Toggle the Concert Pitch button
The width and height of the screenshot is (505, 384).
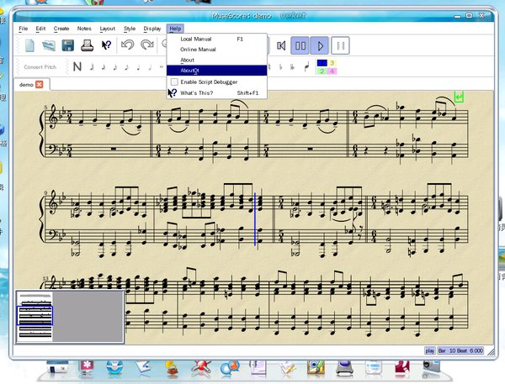coord(40,66)
